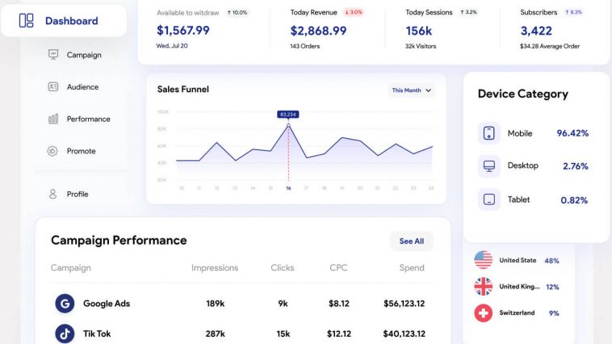Click Tik Tok 287k impressions
The height and width of the screenshot is (344, 612).
coord(215,334)
